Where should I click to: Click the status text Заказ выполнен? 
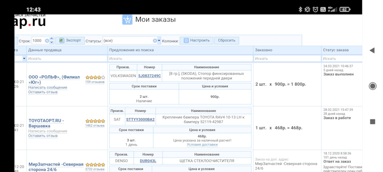pos(338,74)
